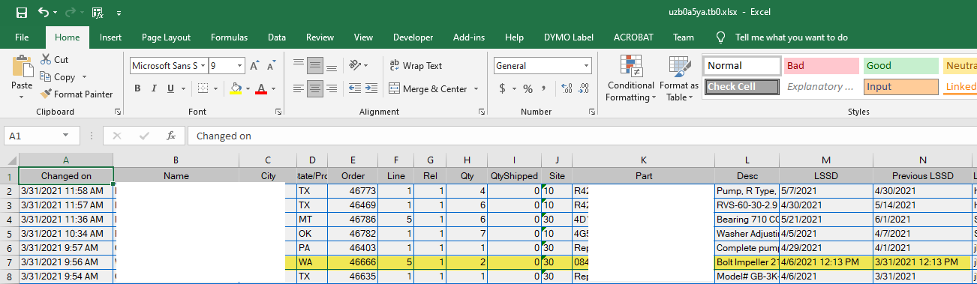Switch to the ACROBAT tab
This screenshot has height=284, width=977.
click(x=633, y=37)
